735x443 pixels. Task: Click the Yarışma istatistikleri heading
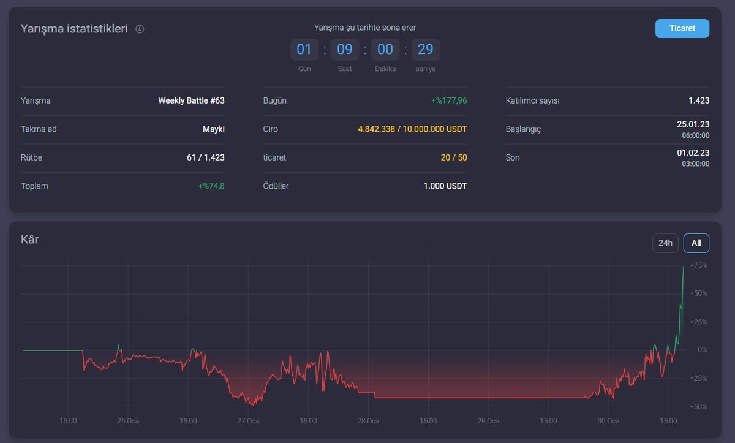pos(74,29)
